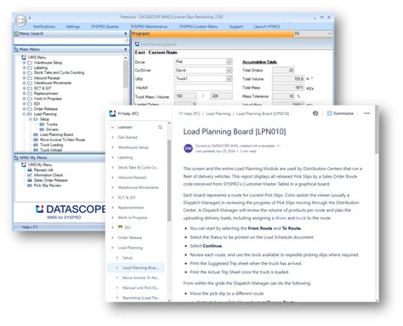Click F1 help (PC) breadcrumb link
This screenshot has height=326, width=403.
pyautogui.click(x=190, y=114)
